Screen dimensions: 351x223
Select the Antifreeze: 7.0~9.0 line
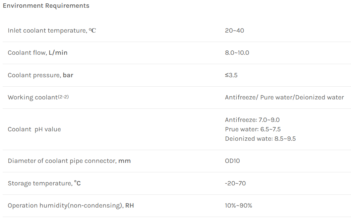[252, 120]
